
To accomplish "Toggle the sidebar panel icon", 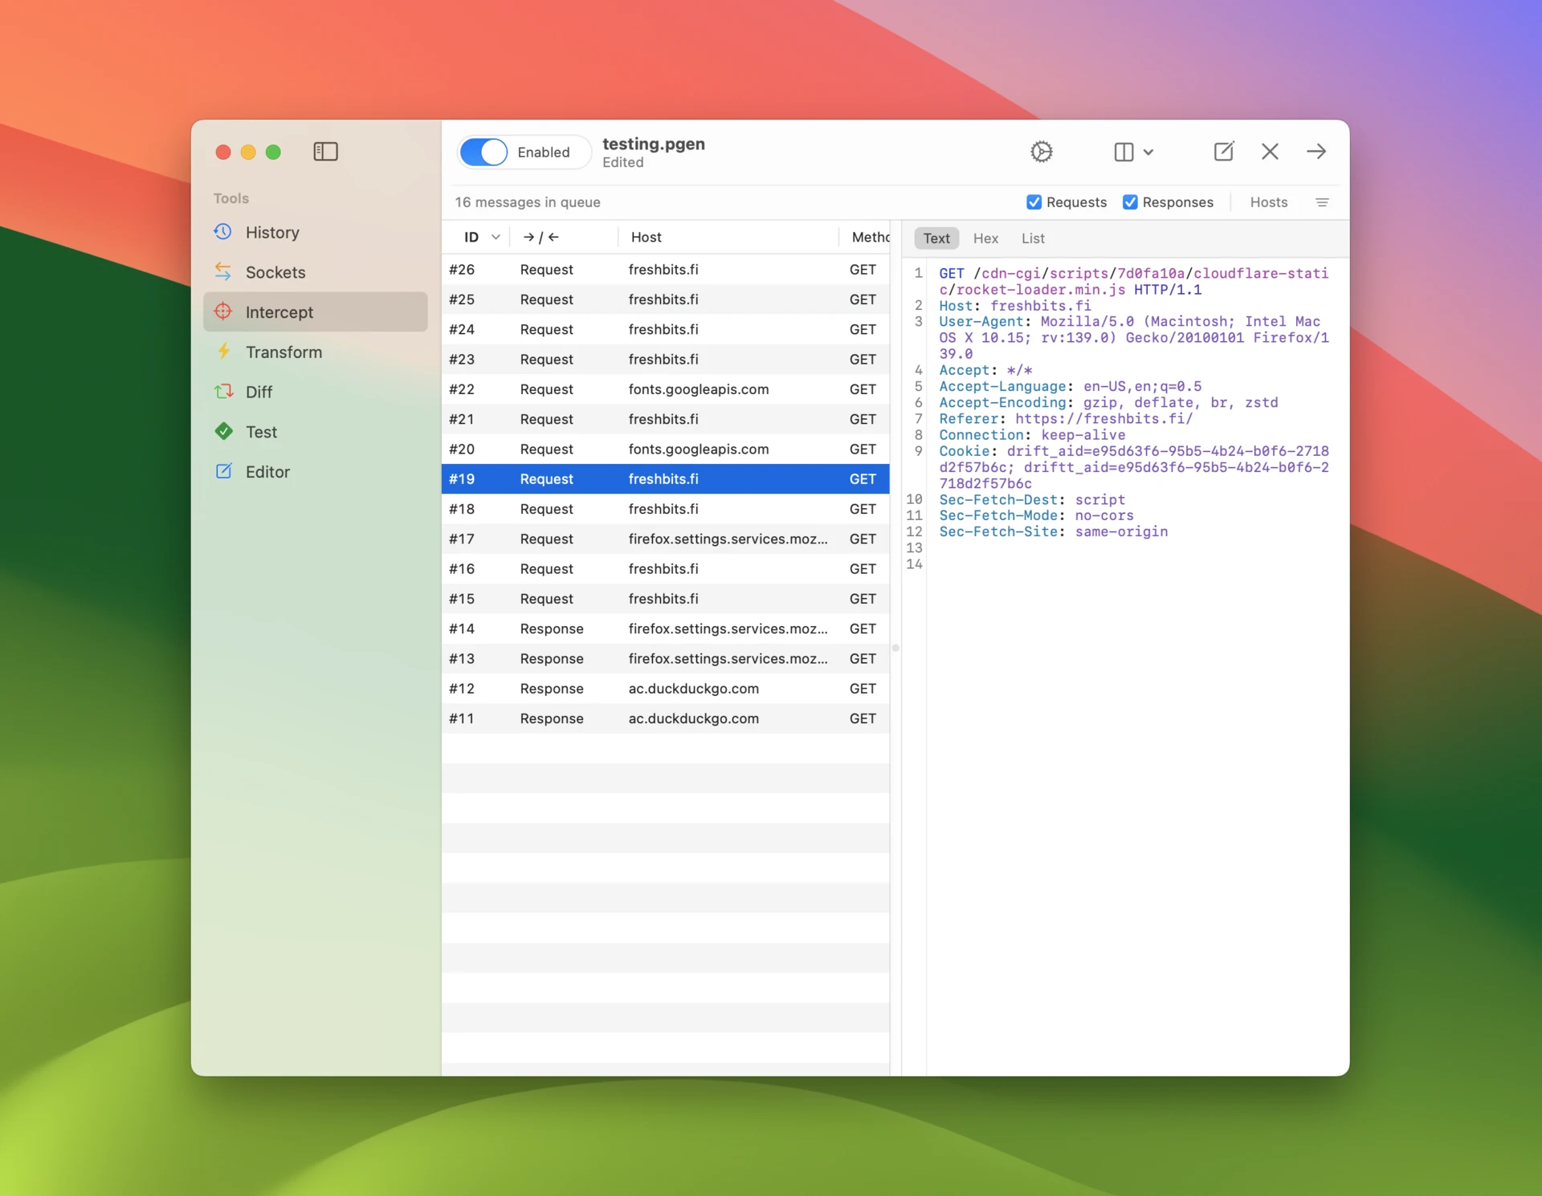I will 325,152.
